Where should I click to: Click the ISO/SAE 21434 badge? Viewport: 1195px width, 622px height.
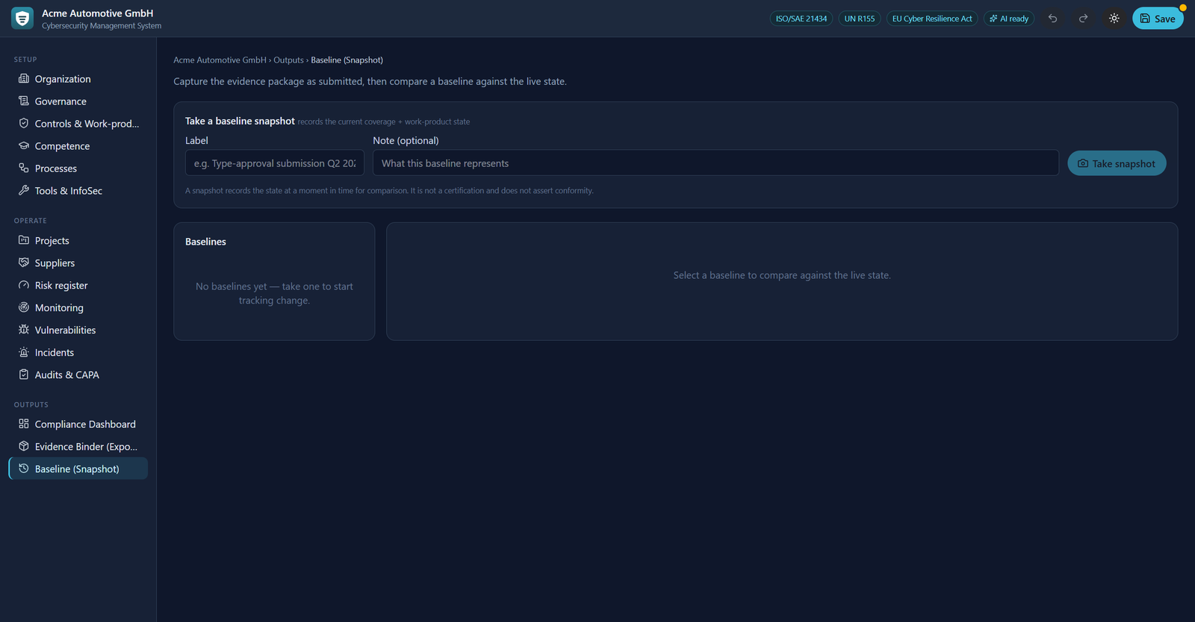coord(801,19)
